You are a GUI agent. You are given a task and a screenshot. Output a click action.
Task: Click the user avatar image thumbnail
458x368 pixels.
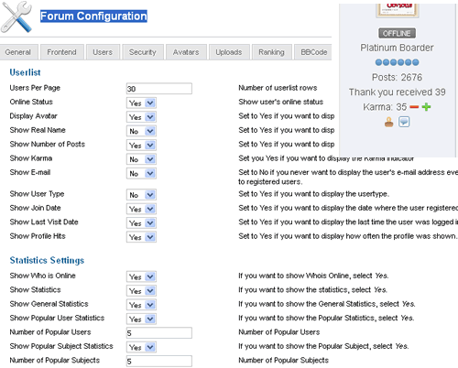click(x=398, y=10)
